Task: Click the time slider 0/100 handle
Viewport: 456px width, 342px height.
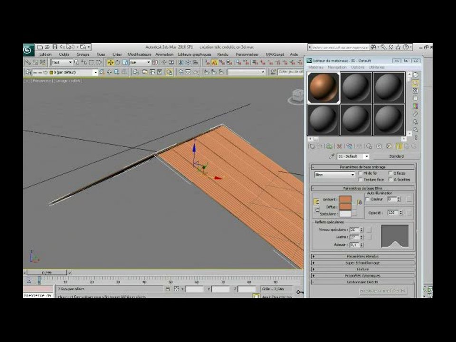Action: point(47,273)
